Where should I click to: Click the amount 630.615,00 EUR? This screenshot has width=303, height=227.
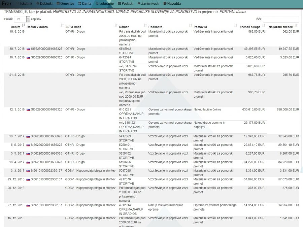pyautogui.click(x=254, y=109)
